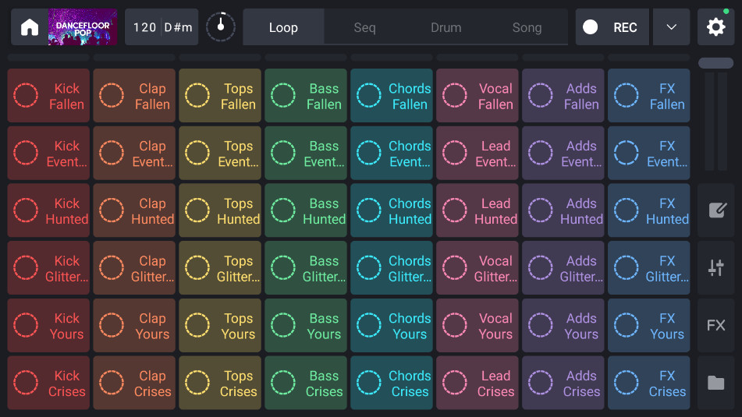Open the Dancefloor Pop pack artwork
742x417 pixels.
[x=83, y=27]
